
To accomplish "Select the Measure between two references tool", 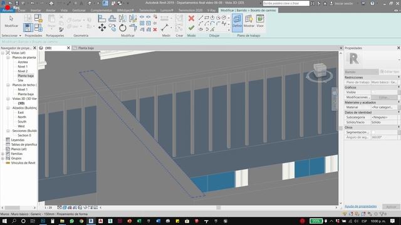I will pyautogui.click(x=165, y=27).
